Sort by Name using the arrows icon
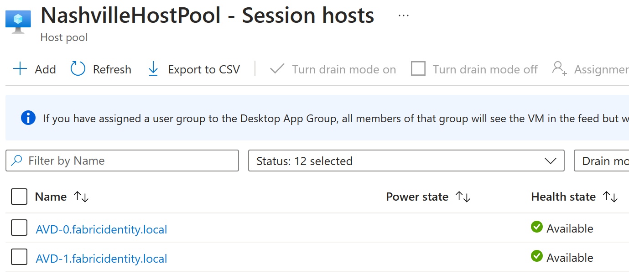Image resolution: width=629 pixels, height=280 pixels. point(81,197)
